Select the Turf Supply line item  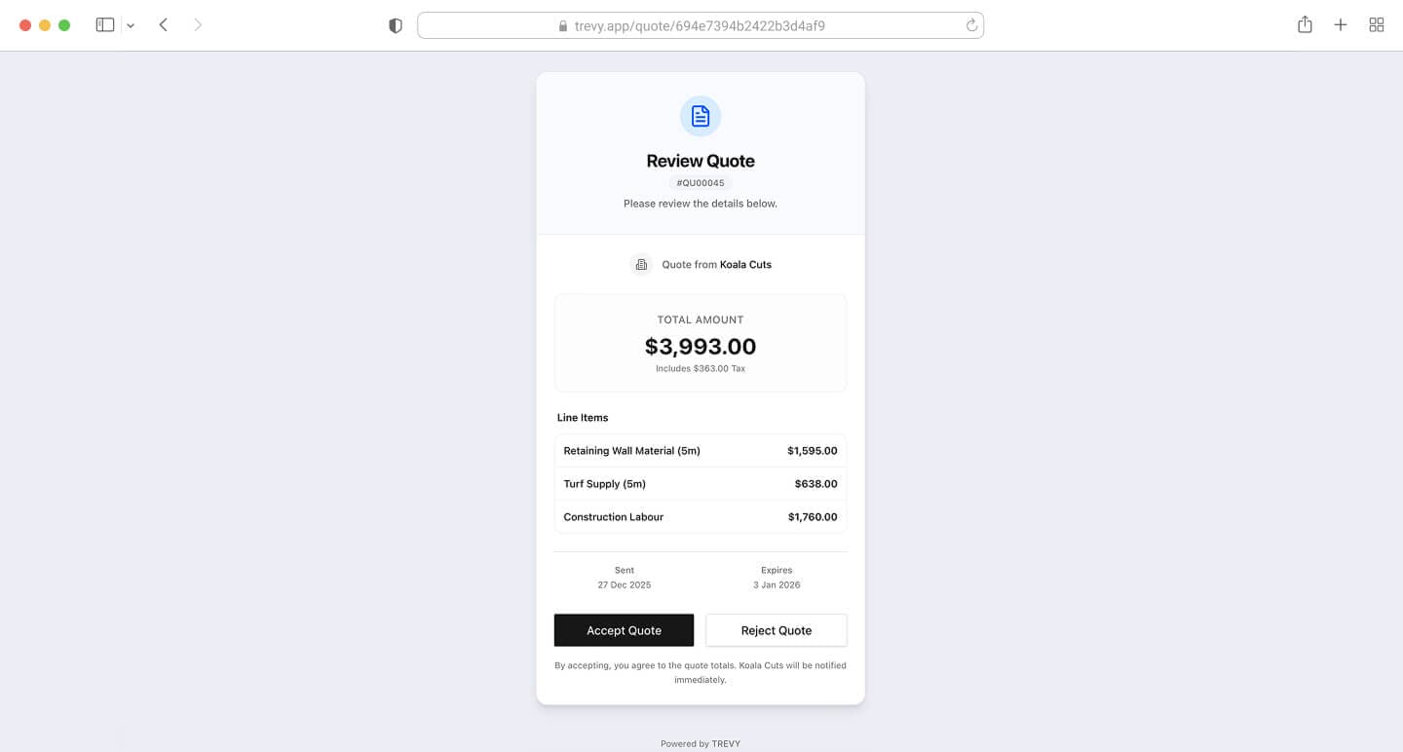(700, 483)
